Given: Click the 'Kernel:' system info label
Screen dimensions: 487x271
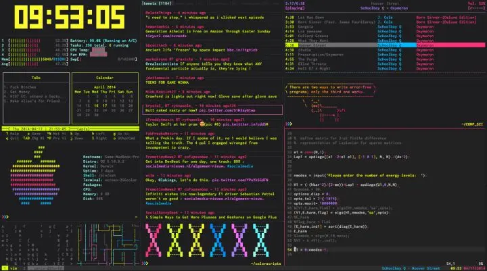Looking at the screenshot, I should 91,166.
